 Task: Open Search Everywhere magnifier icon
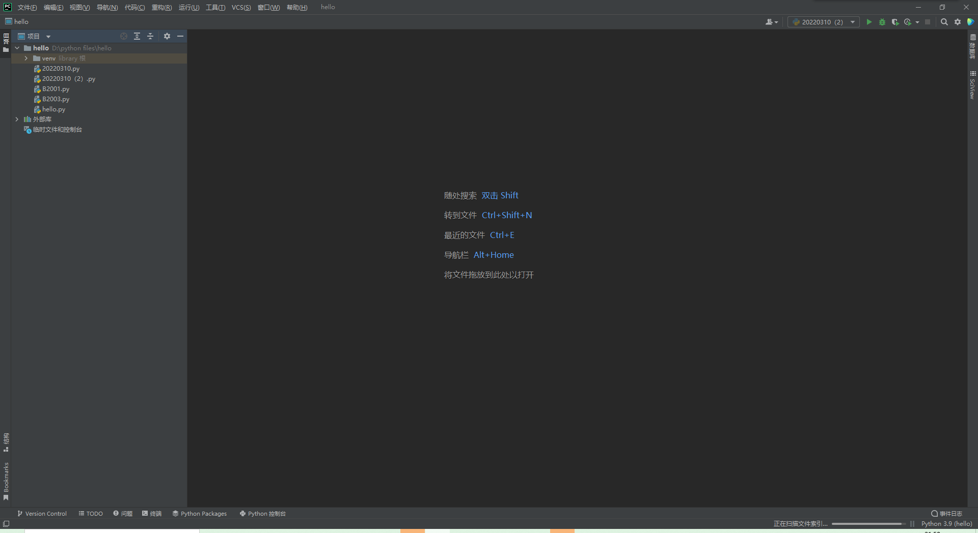point(944,22)
